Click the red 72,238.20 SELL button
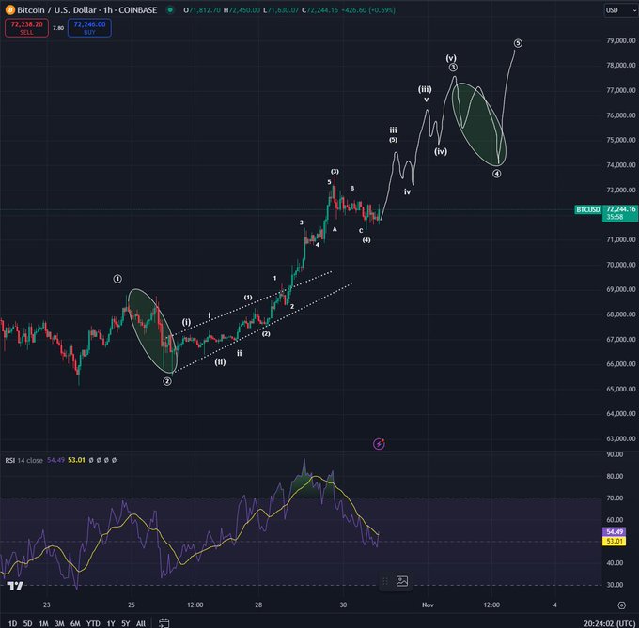The image size is (639, 628). pos(26,27)
